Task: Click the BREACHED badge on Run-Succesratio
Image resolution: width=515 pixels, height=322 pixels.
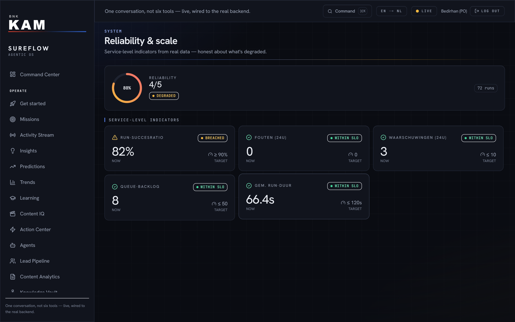Action: [x=212, y=138]
